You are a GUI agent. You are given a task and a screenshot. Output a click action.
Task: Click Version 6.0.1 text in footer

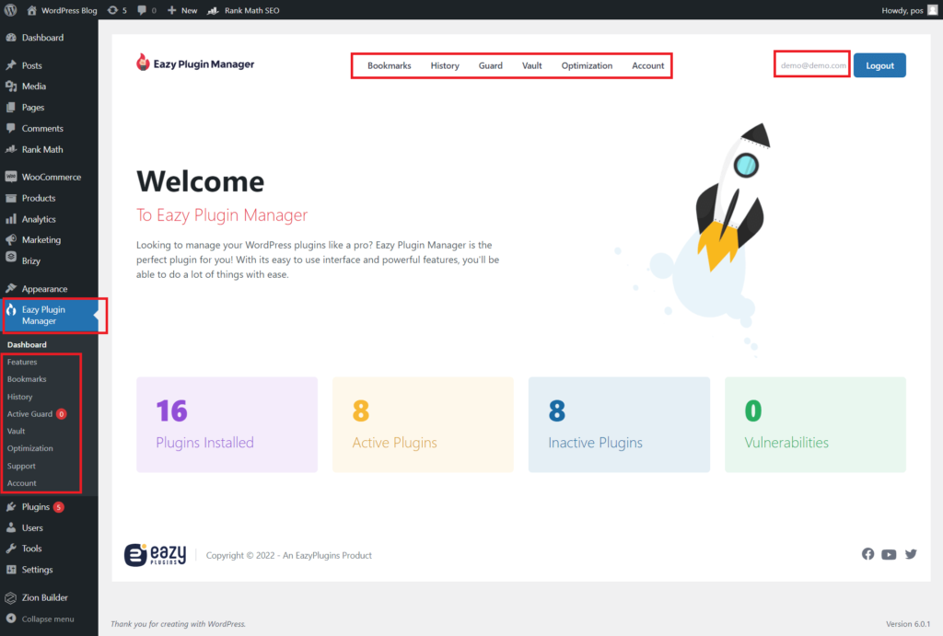[908, 624]
